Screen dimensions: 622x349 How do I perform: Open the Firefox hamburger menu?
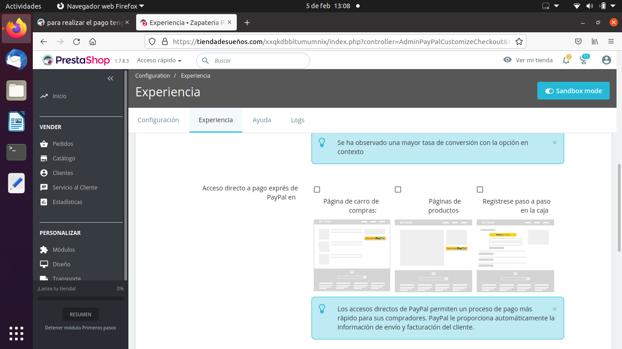tap(611, 41)
